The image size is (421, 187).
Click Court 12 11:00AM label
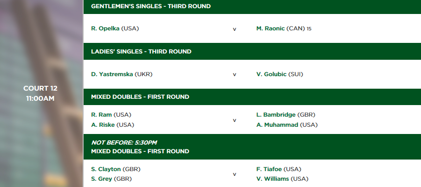40,93
